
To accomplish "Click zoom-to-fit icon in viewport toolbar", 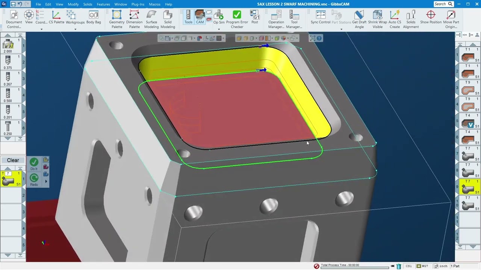I will [x=312, y=38].
